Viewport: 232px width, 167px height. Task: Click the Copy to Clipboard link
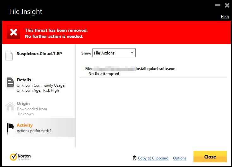click(x=153, y=158)
